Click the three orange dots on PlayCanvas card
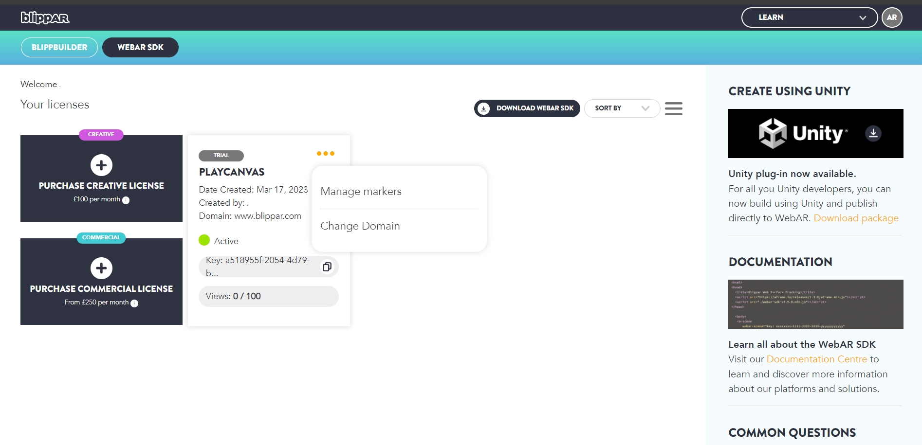Image resolution: width=922 pixels, height=445 pixels. click(325, 154)
